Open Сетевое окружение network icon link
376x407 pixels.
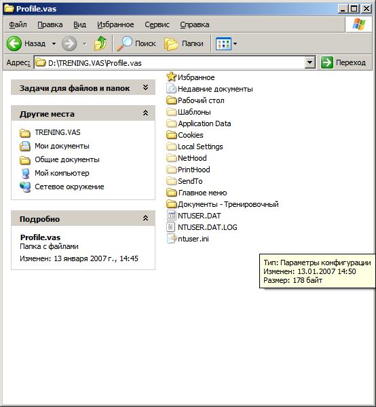25,187
